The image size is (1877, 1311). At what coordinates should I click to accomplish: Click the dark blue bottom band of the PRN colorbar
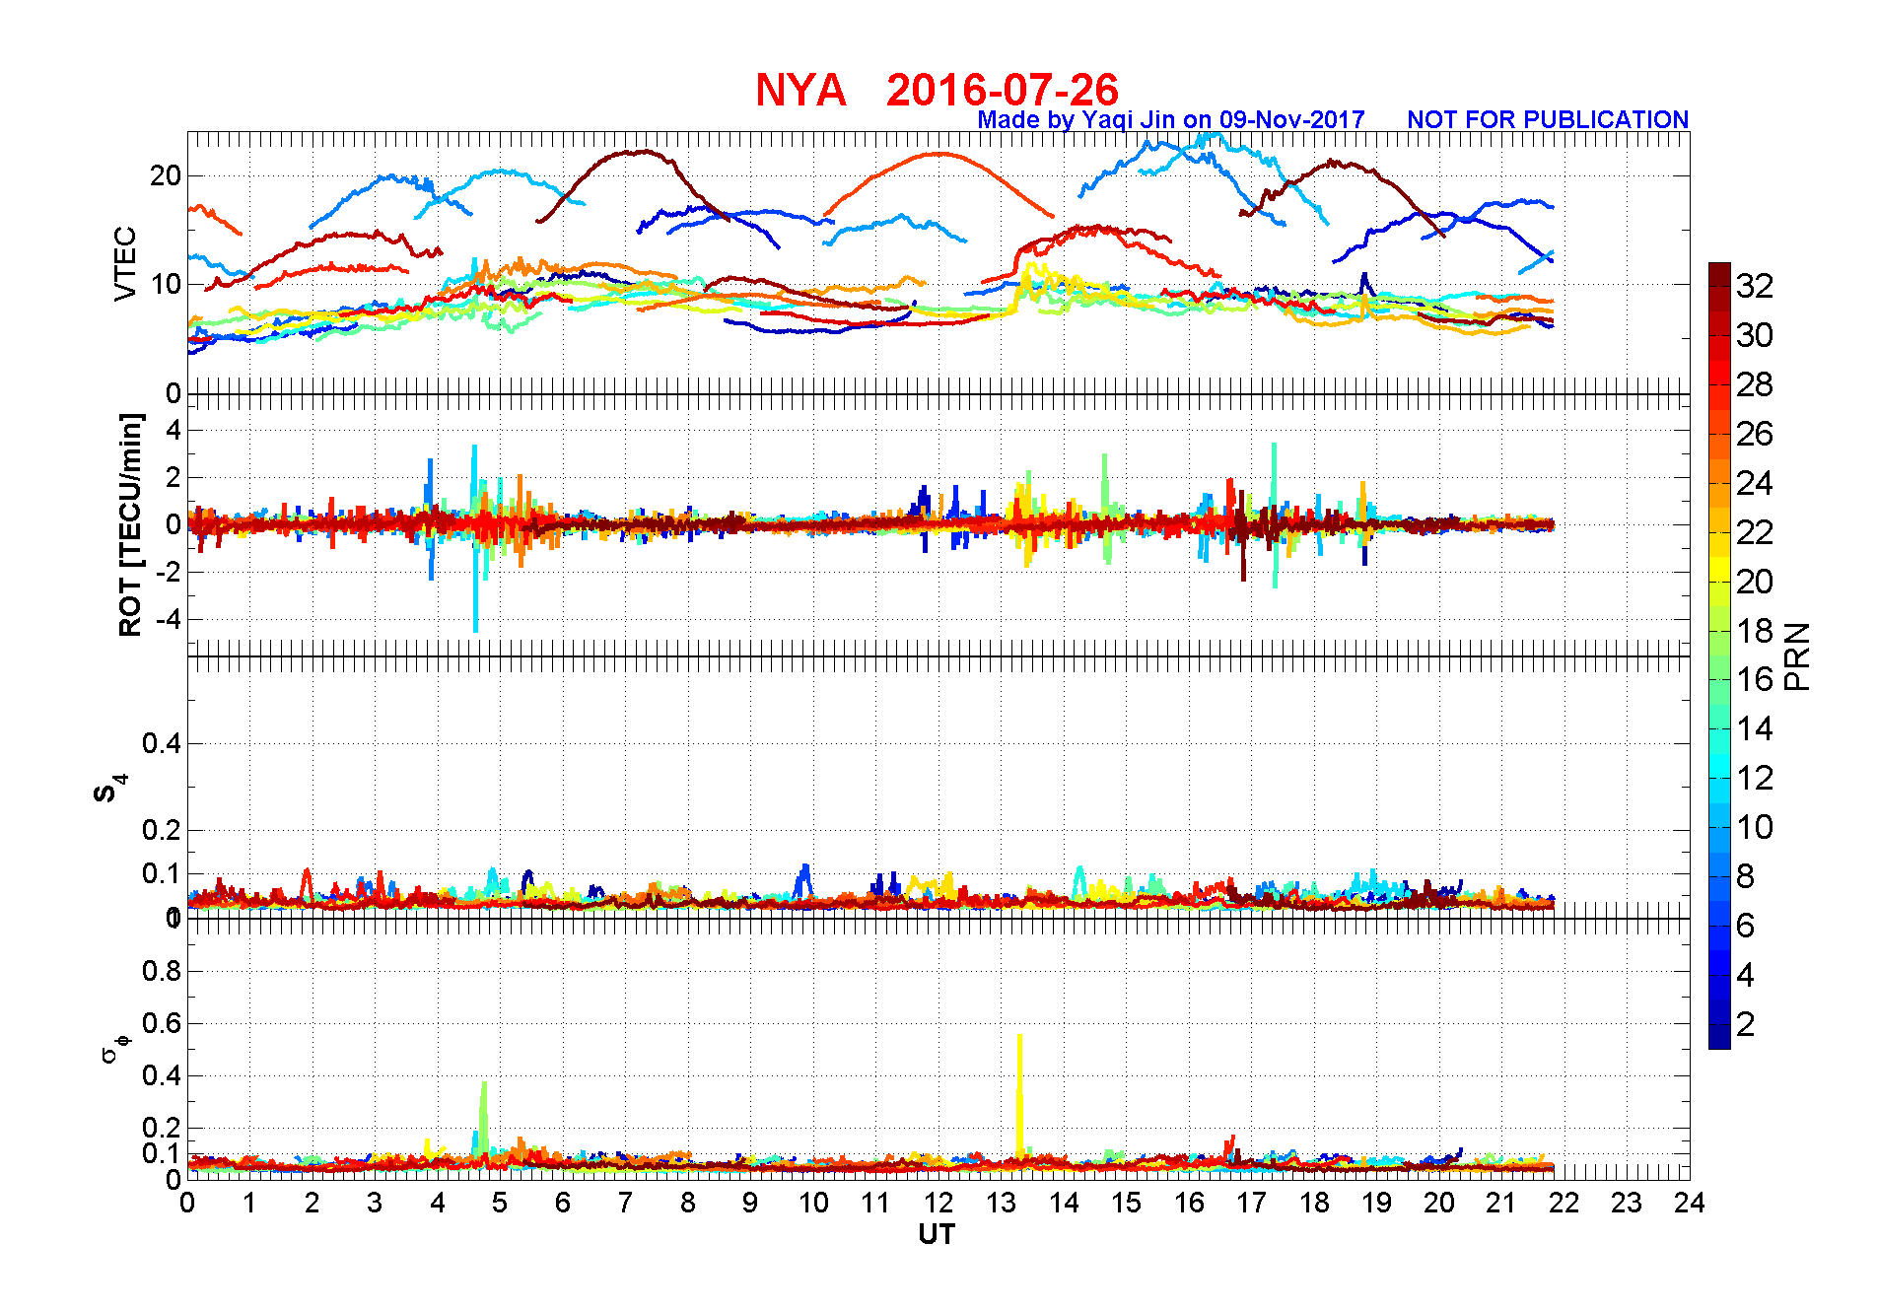(1719, 1037)
